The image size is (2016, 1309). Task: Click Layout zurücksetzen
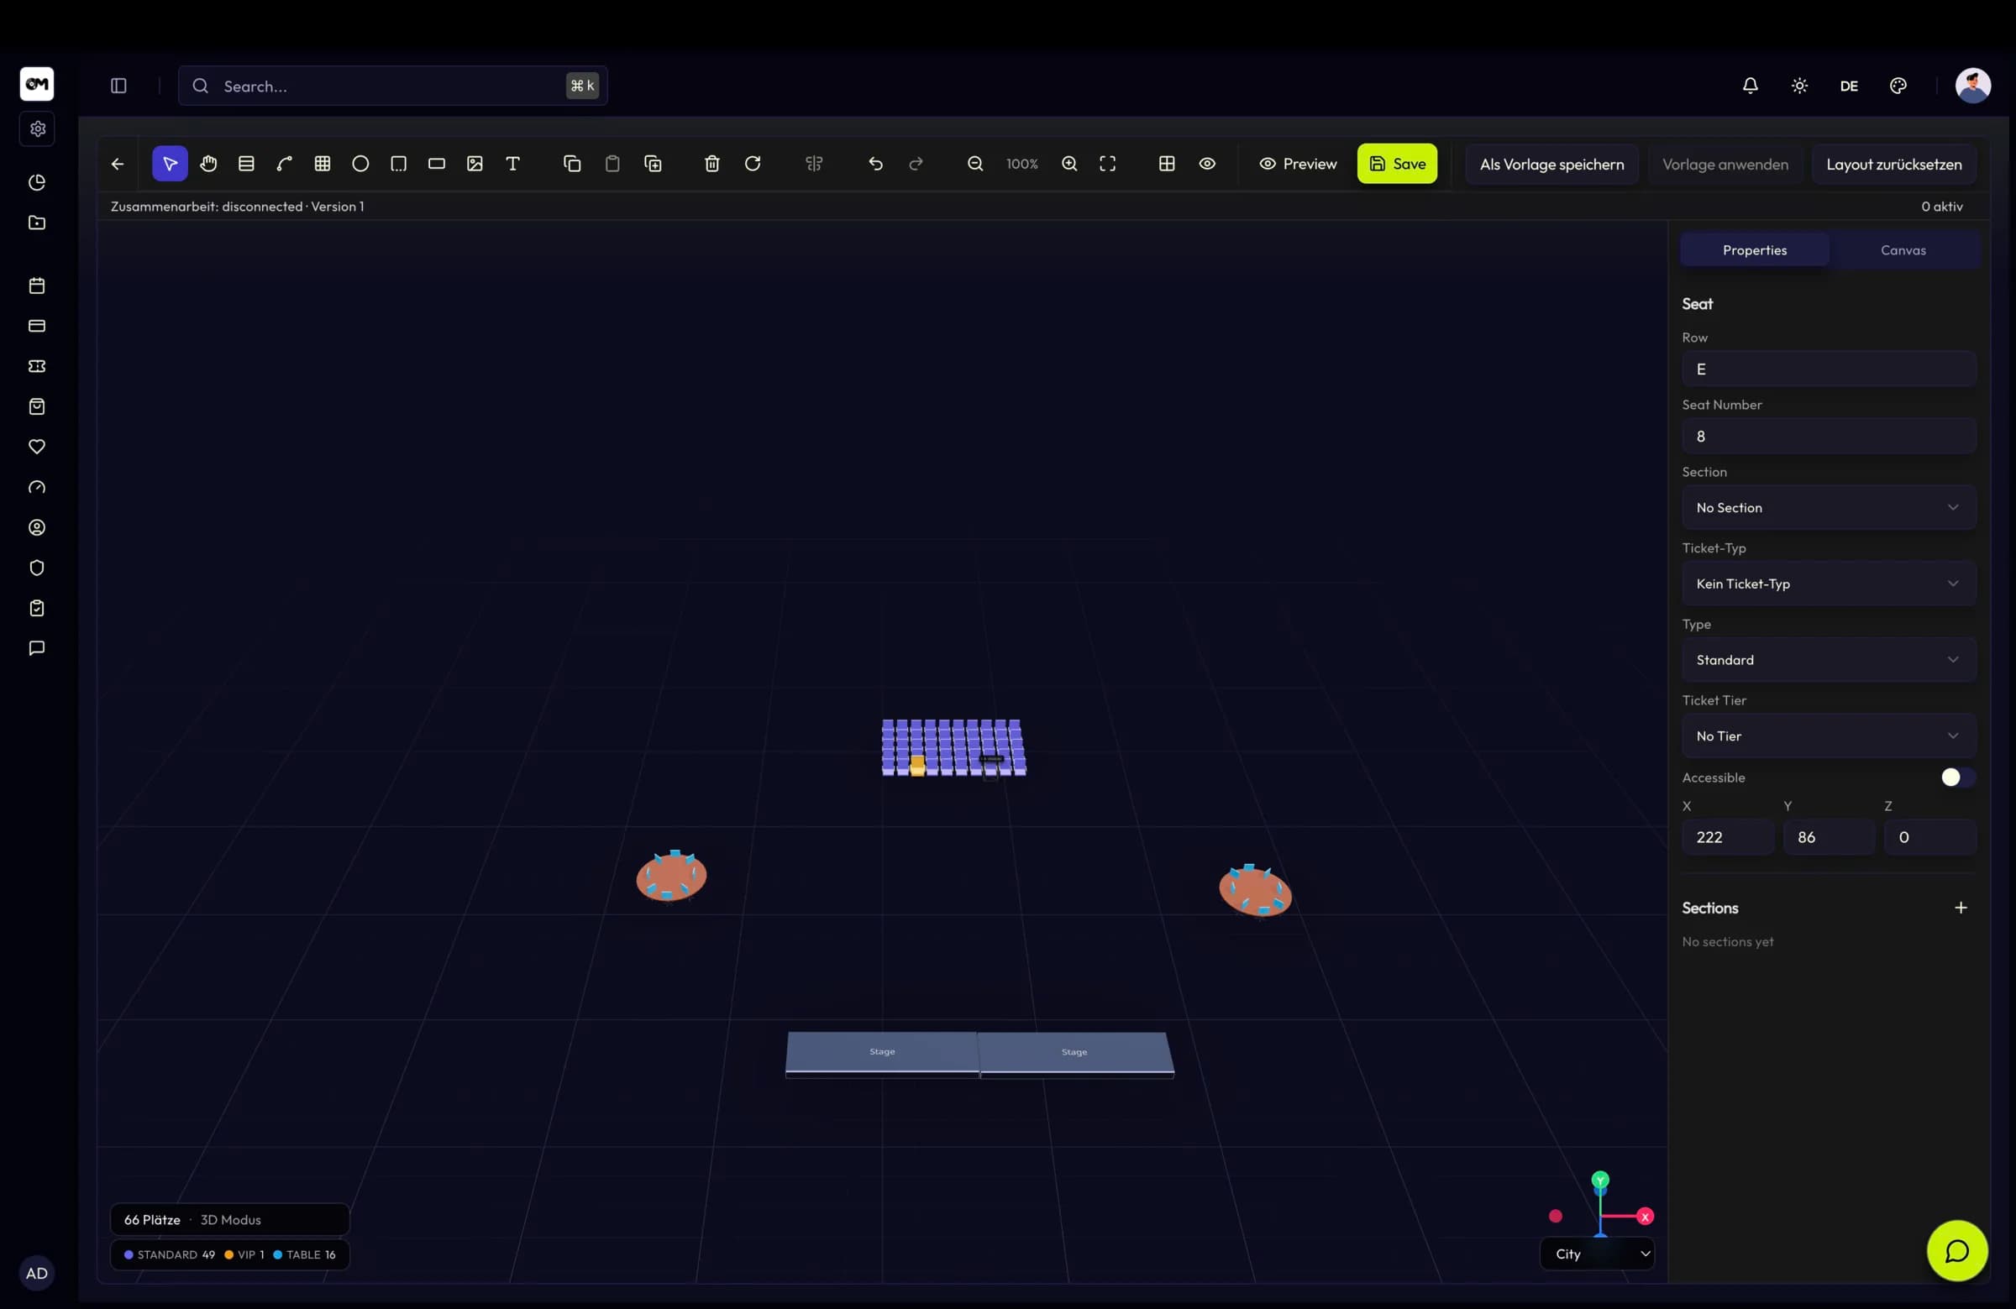pos(1894,165)
